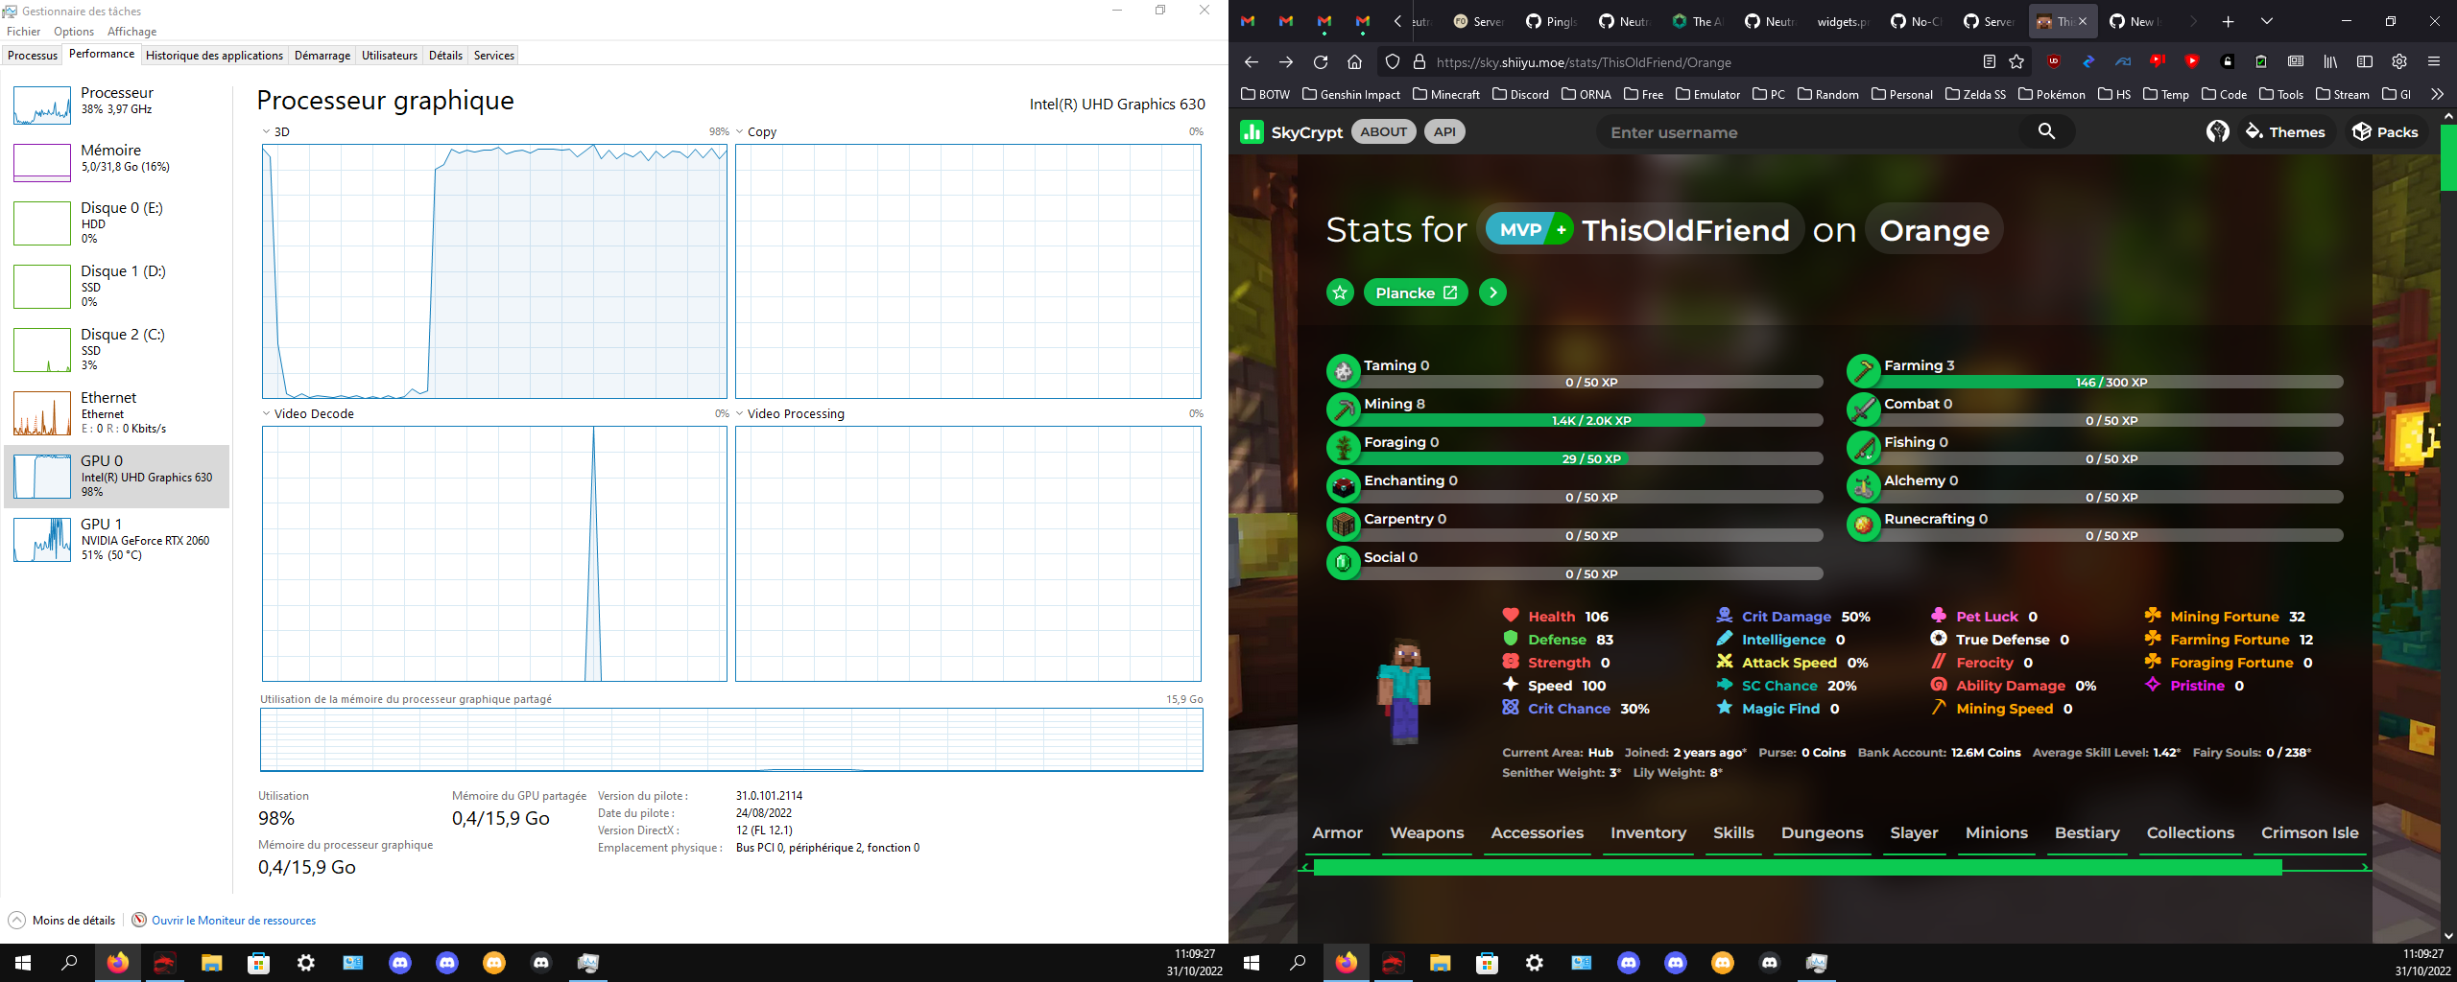Click Ouvrir le Moniteur de ressources link
This screenshot has width=2457, height=982.
pos(233,921)
